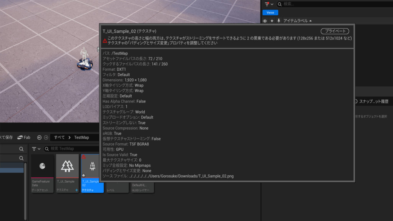393x221 pixels.
Task: Click the upper sidebar search magnifier
Action: (21, 149)
